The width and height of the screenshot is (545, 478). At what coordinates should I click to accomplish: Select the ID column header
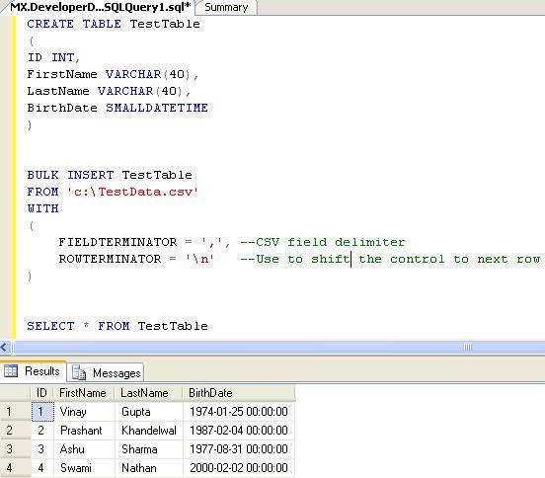[41, 393]
